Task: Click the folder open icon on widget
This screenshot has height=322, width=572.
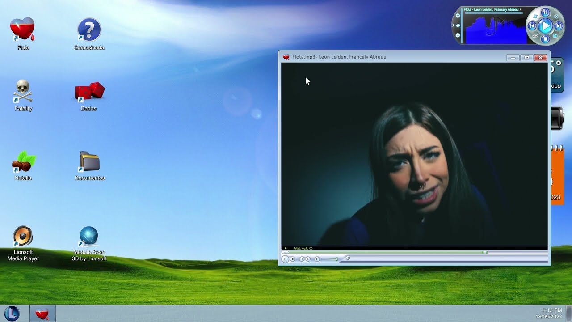Action: [555, 36]
